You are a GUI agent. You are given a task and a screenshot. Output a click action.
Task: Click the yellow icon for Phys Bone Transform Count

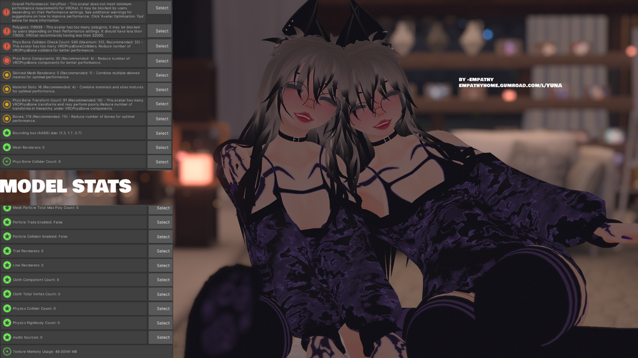tap(6, 105)
